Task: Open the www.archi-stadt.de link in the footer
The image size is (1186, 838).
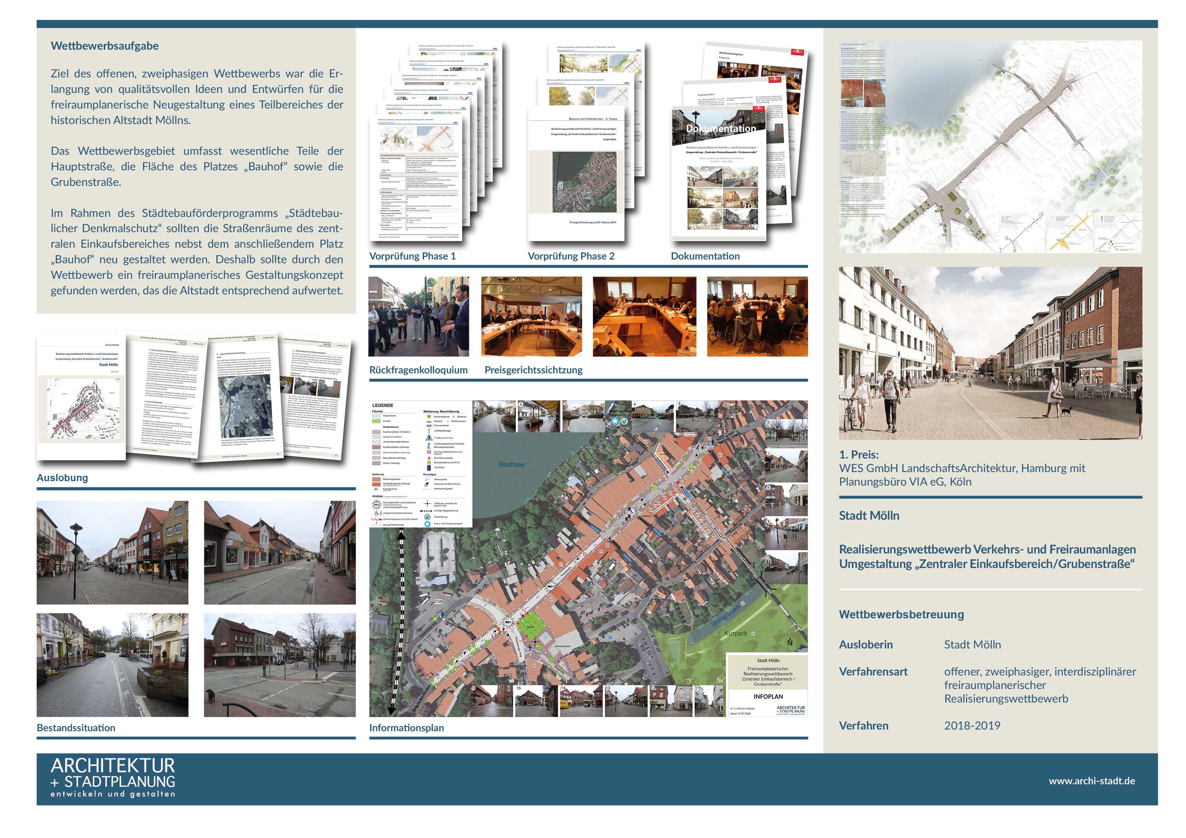Action: point(1091,781)
